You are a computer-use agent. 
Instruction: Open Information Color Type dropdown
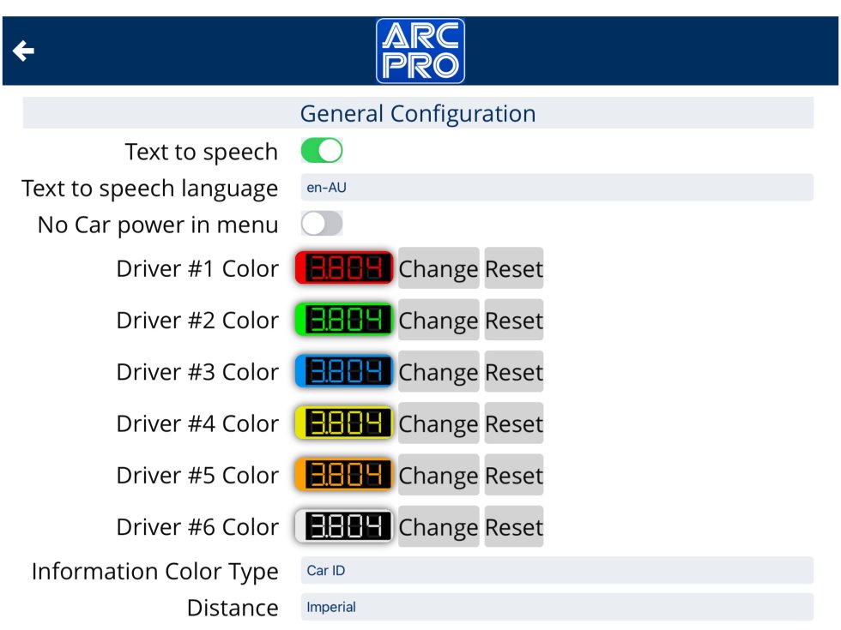point(556,571)
